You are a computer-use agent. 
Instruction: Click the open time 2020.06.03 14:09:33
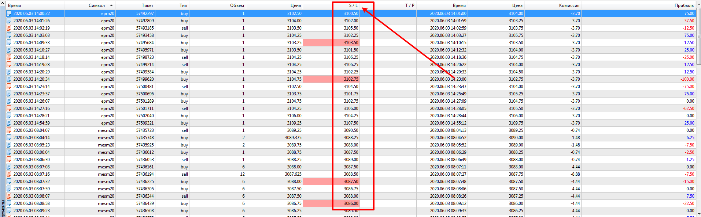pyautogui.click(x=32, y=43)
